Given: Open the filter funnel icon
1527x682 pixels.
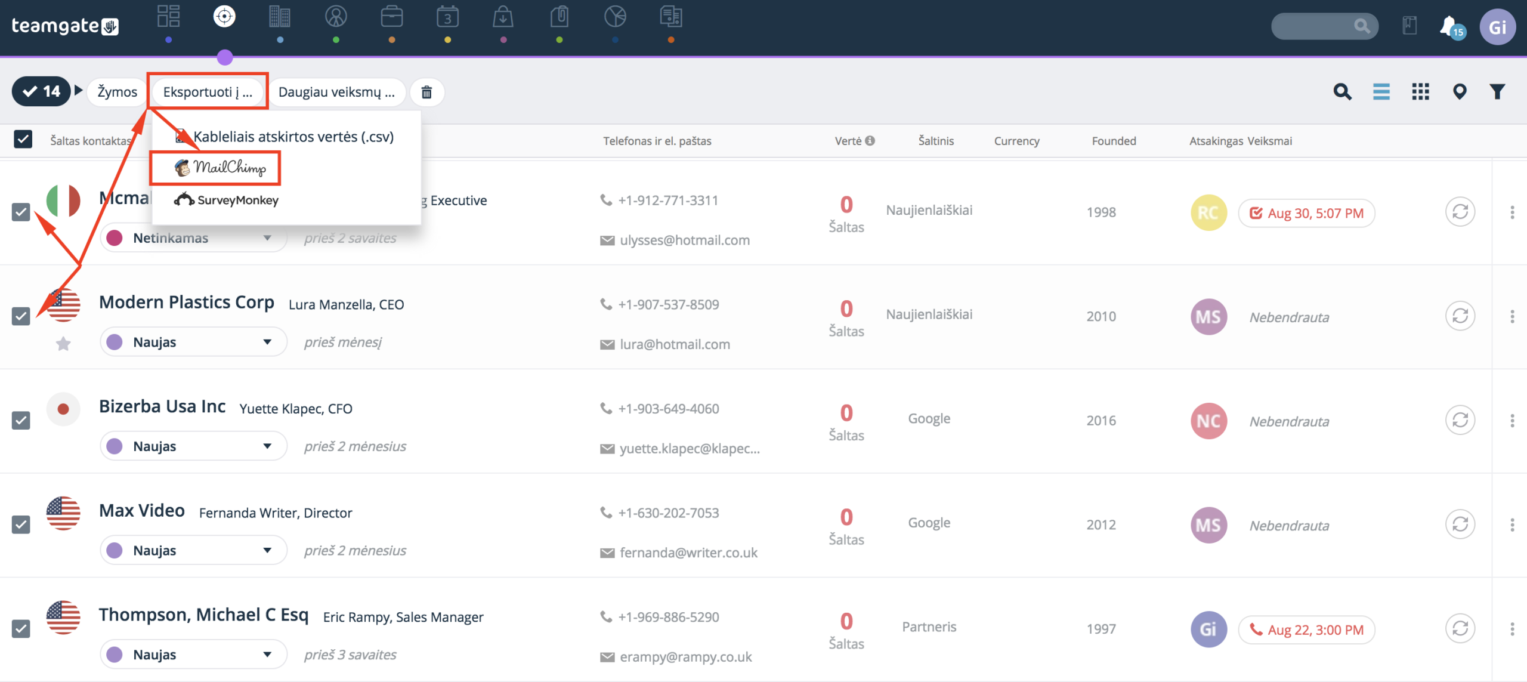Looking at the screenshot, I should coord(1497,92).
